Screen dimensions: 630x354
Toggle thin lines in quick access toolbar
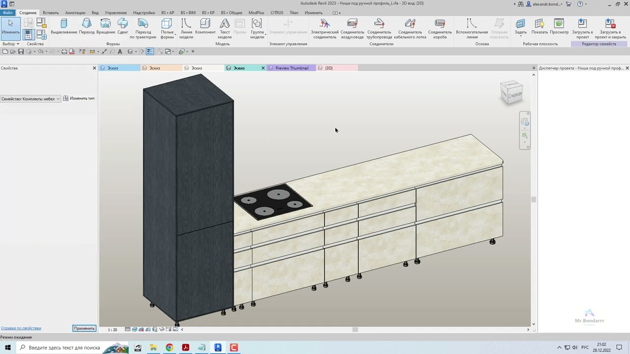(150, 52)
